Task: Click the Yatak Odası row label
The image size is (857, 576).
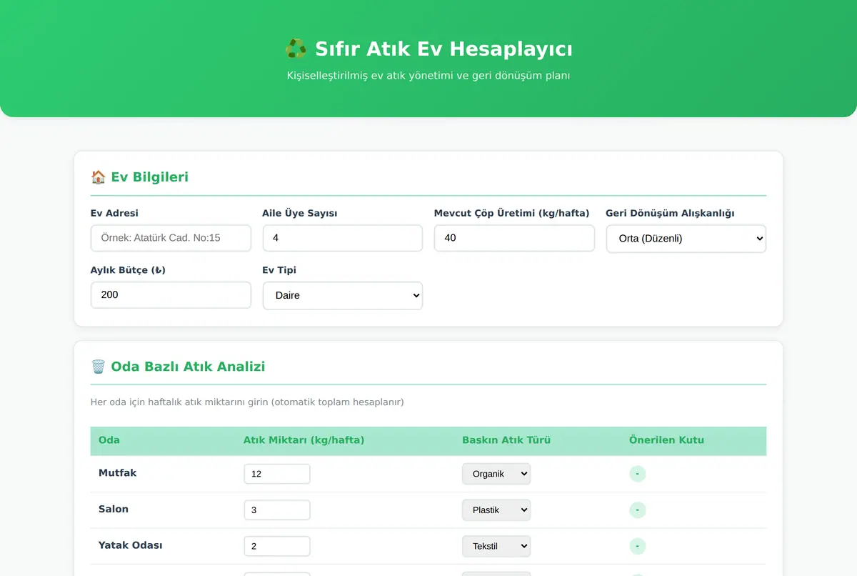Action: pyautogui.click(x=131, y=545)
